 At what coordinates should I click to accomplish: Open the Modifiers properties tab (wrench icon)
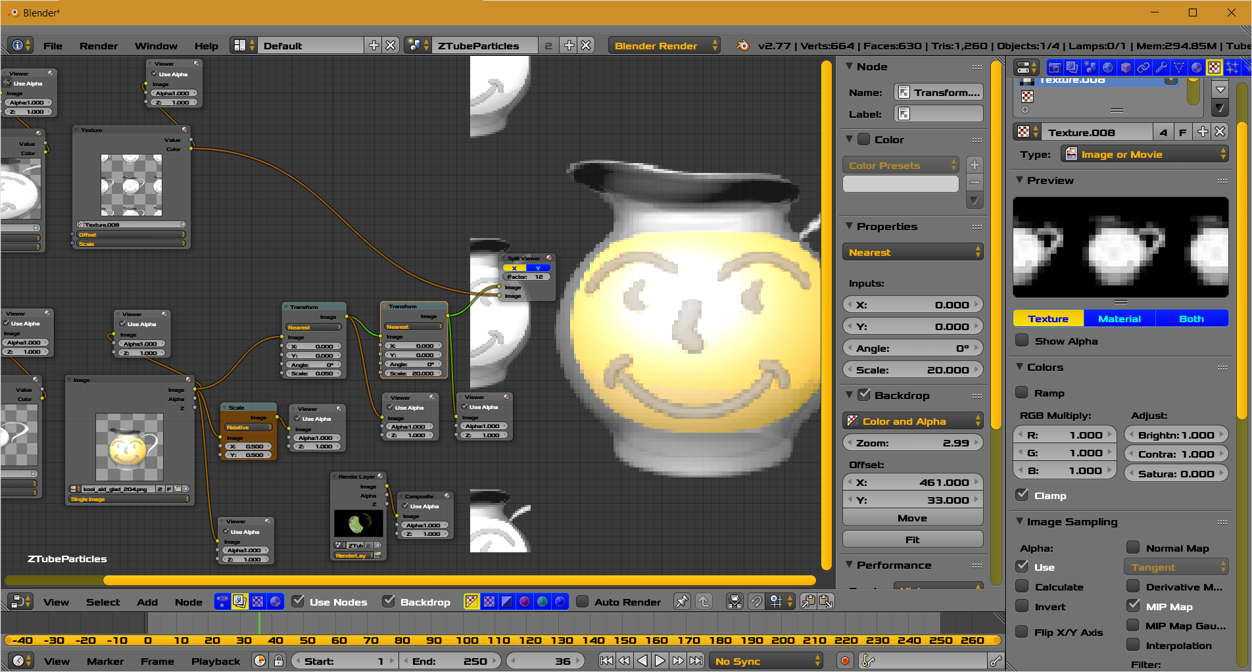coord(1161,68)
